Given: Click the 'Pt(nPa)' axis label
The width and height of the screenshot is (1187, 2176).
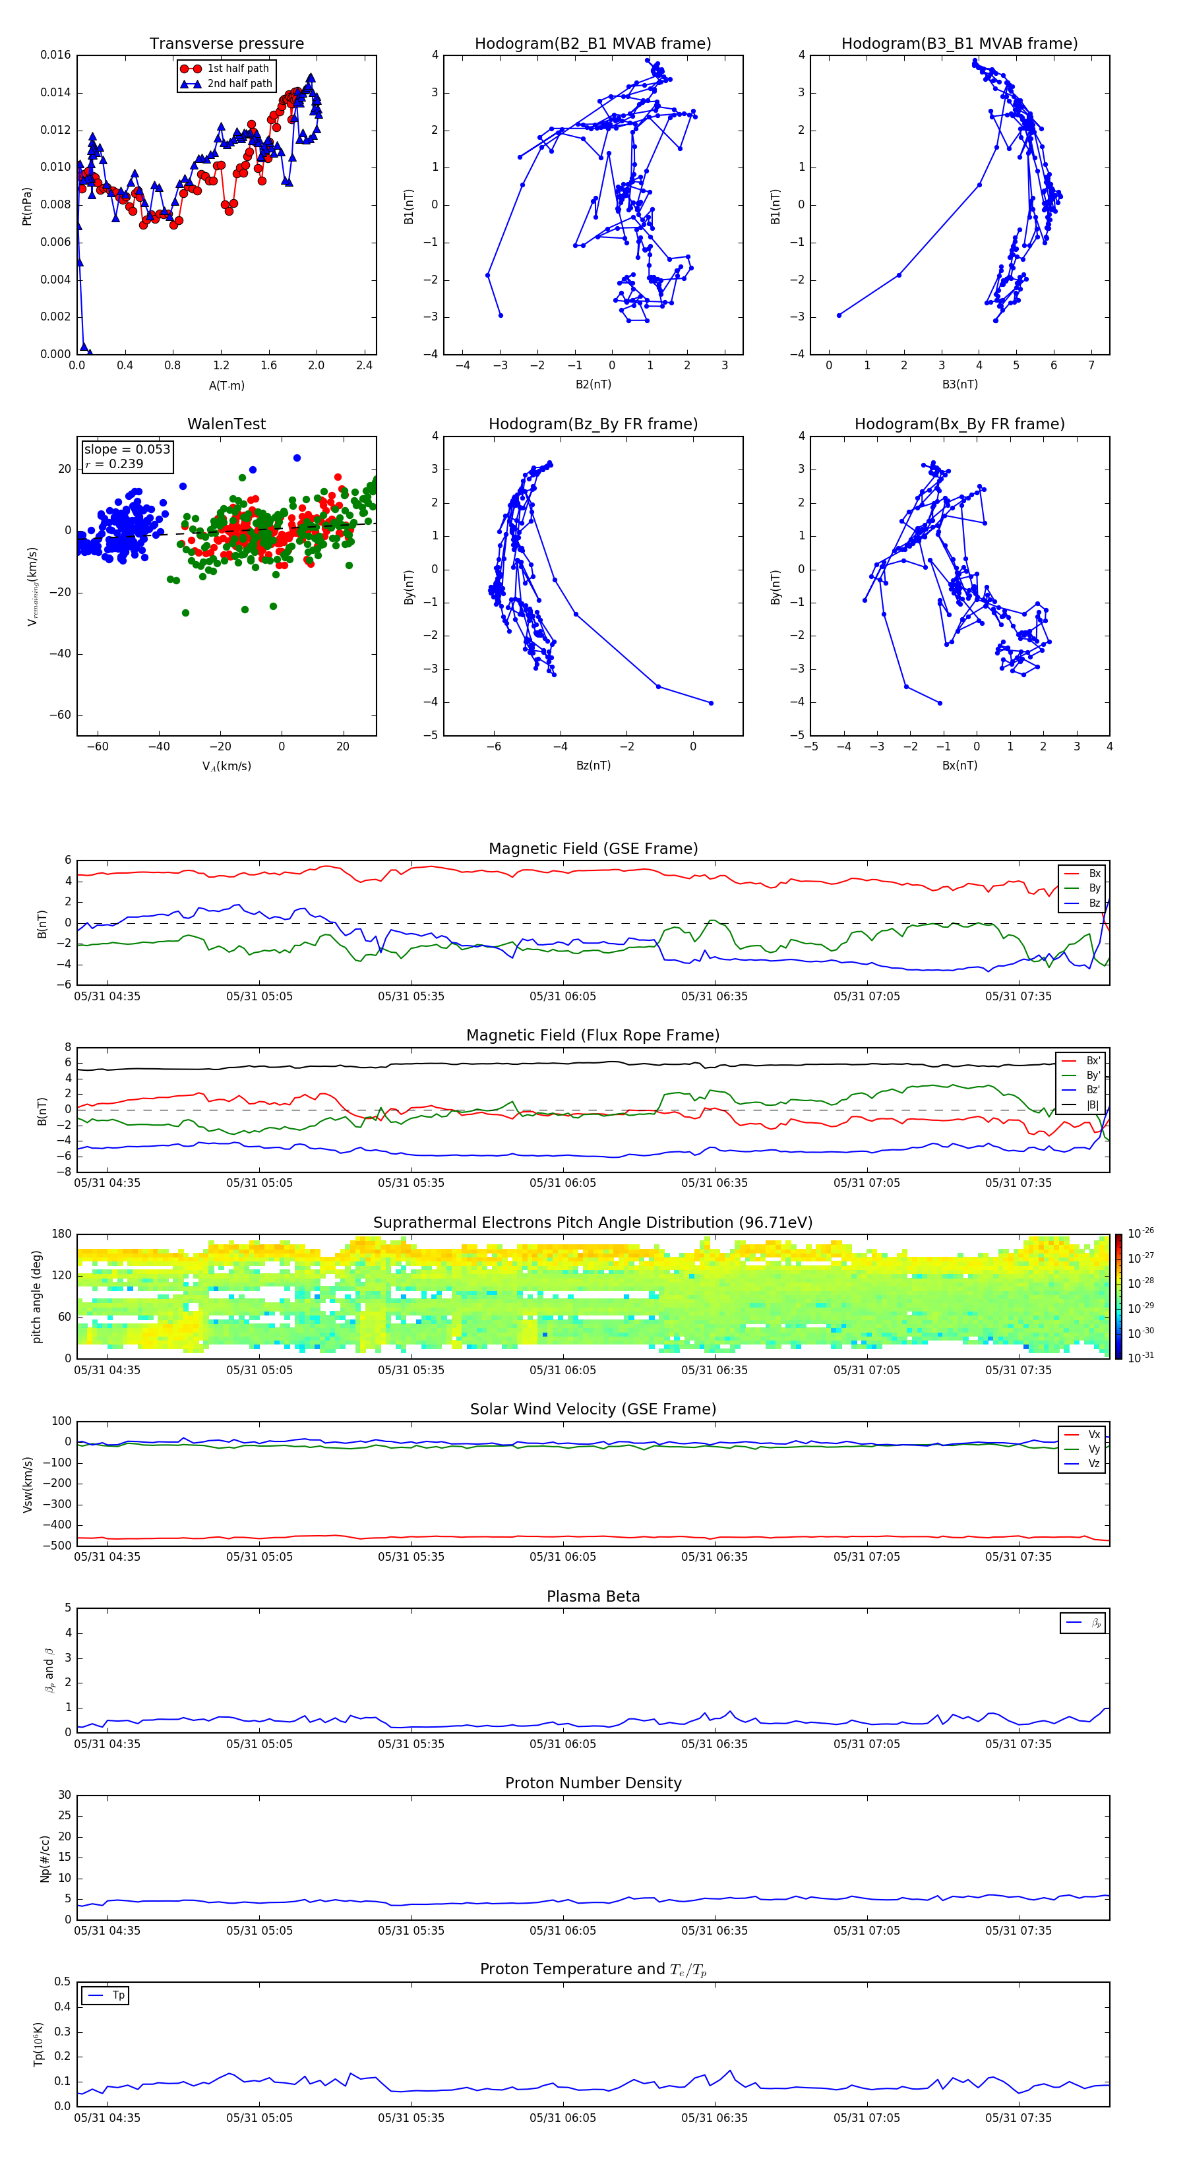Looking at the screenshot, I should coord(27,206).
